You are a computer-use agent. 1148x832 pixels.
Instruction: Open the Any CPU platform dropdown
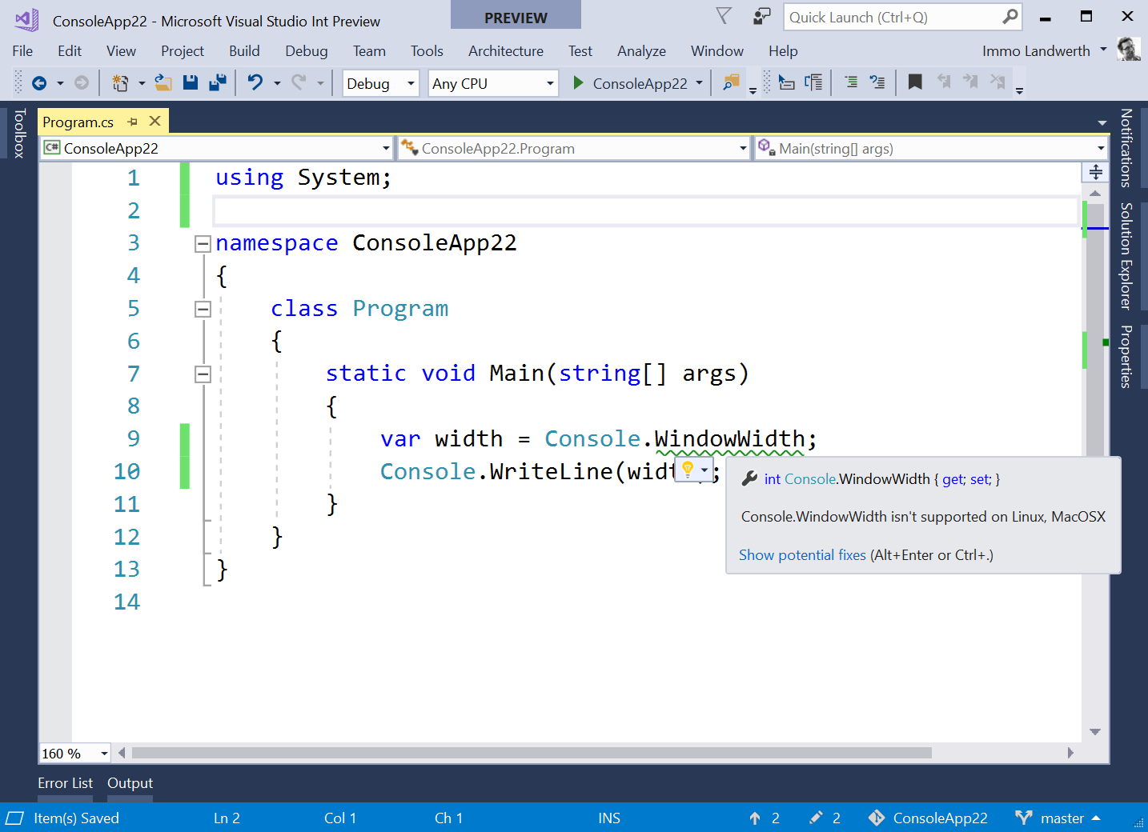(493, 83)
